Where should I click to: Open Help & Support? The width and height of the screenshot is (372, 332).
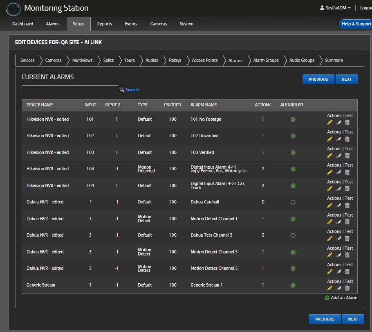356,24
